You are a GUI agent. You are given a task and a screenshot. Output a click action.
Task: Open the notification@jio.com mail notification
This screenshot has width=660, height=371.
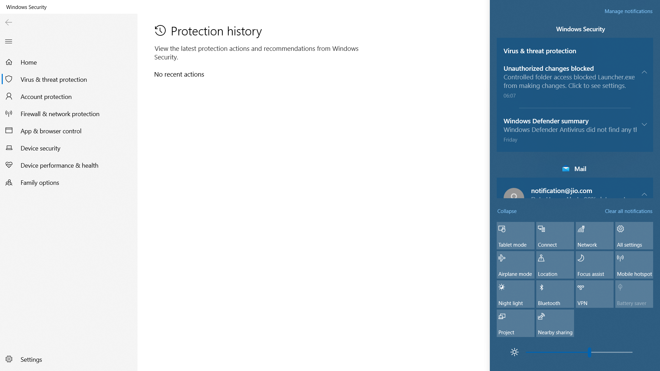point(575,188)
